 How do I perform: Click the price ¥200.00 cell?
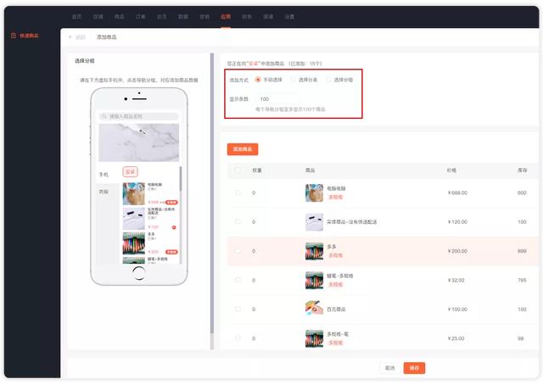[x=457, y=251]
